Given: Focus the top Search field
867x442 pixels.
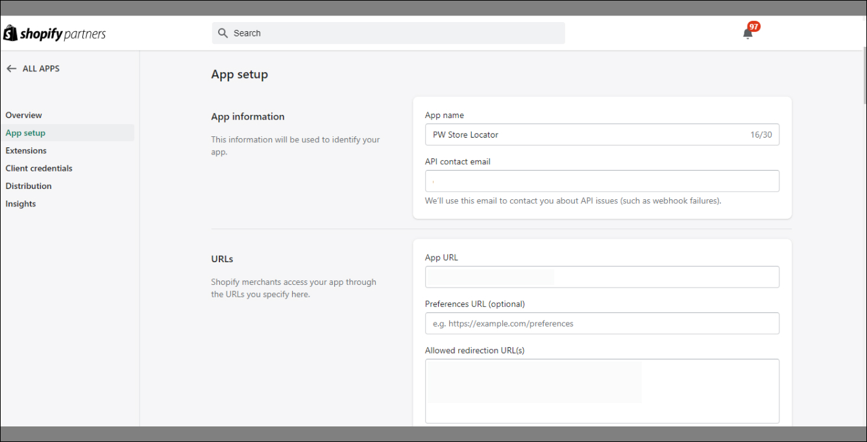Looking at the screenshot, I should (388, 33).
